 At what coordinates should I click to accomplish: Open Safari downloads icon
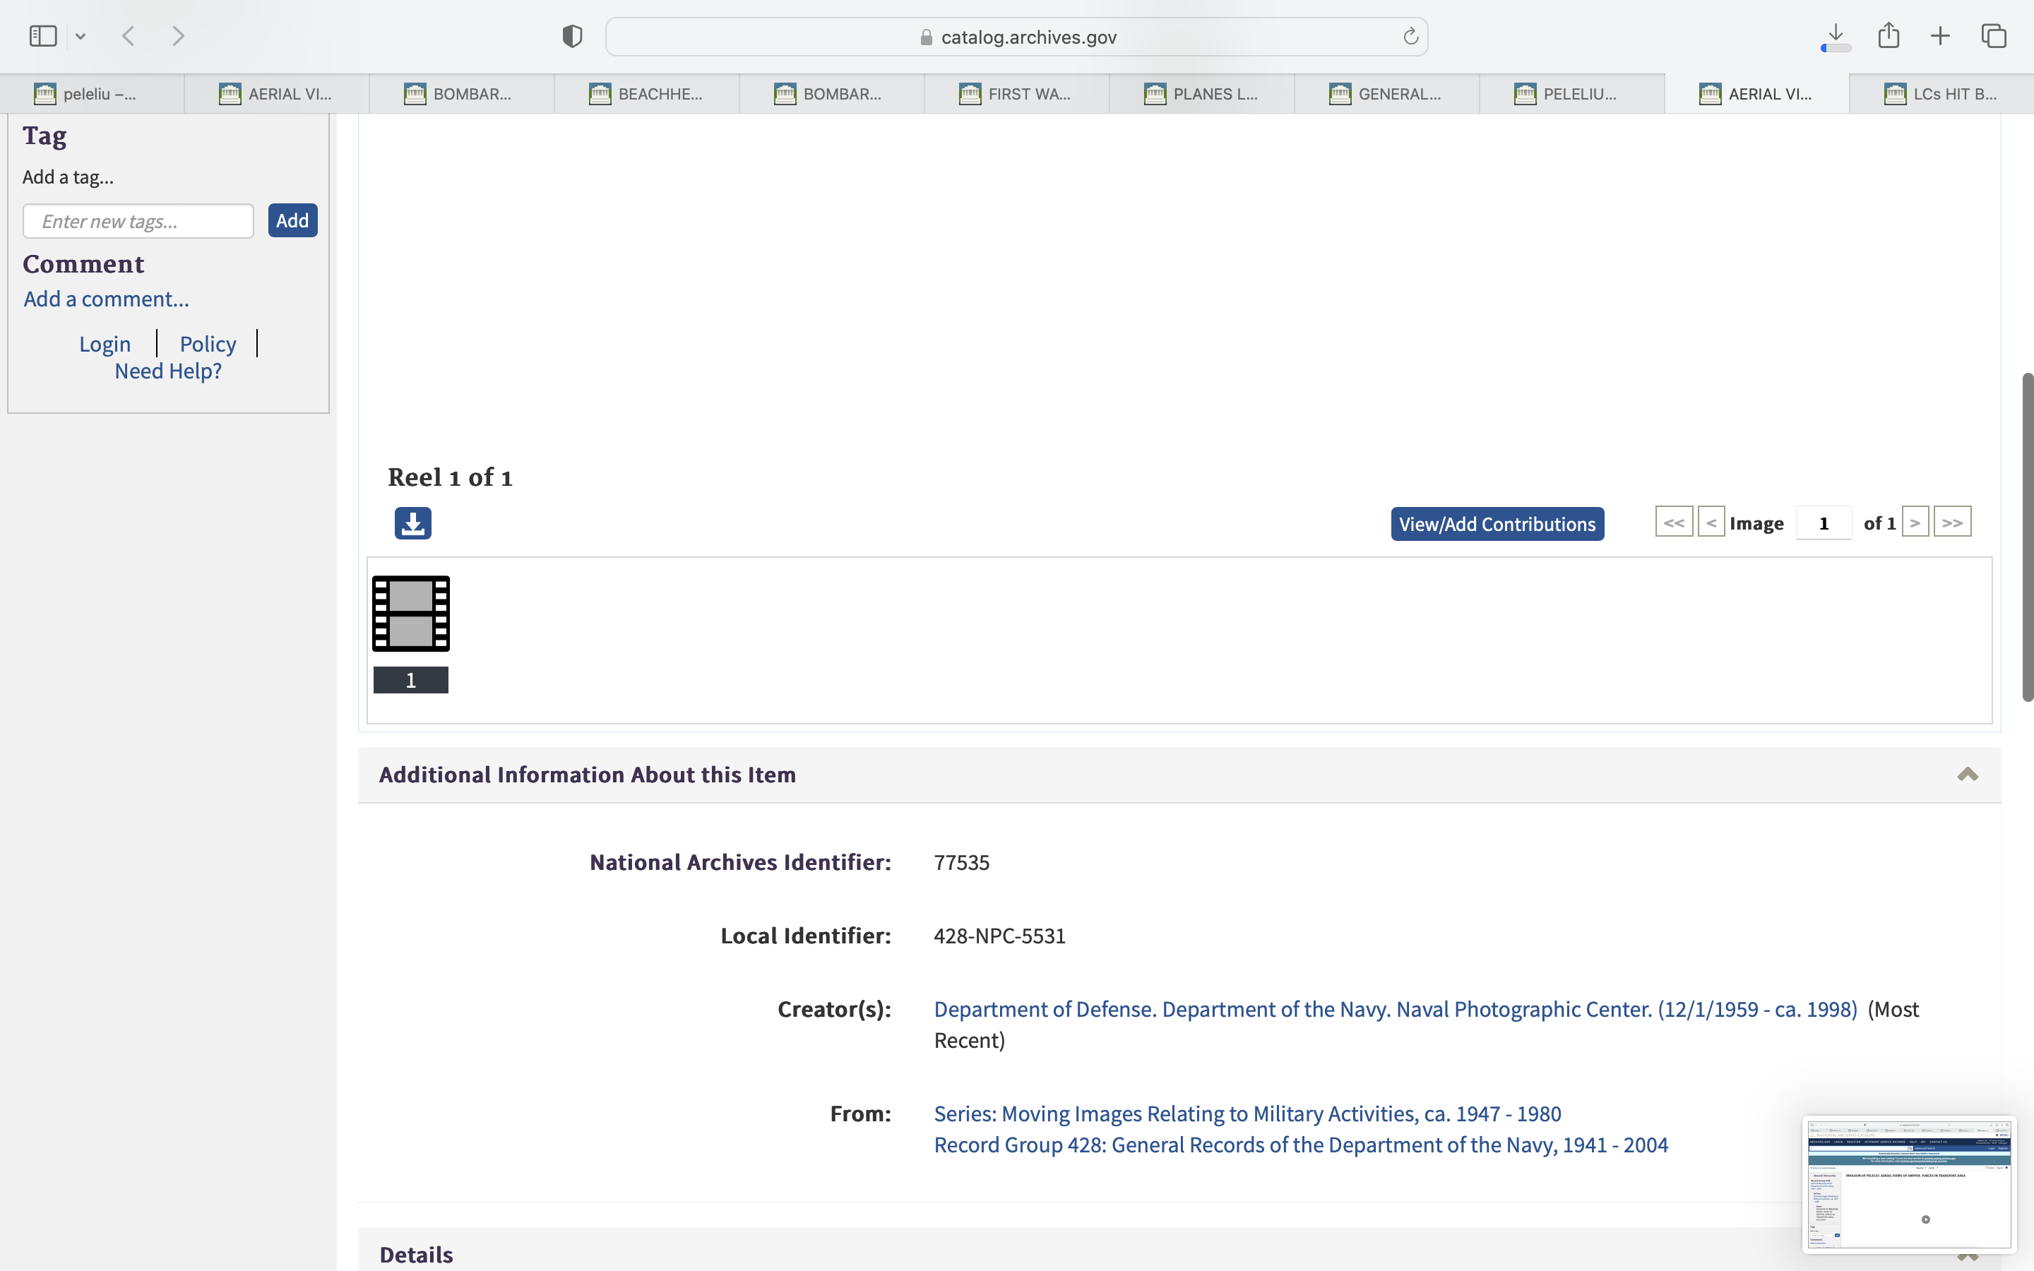pos(1836,36)
